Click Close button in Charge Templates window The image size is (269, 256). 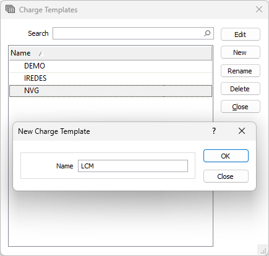[x=241, y=107]
